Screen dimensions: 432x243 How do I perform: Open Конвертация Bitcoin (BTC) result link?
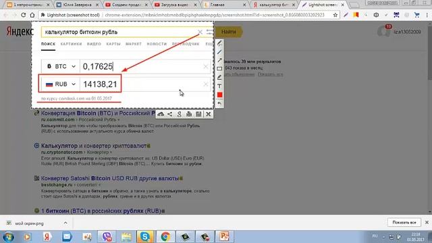[99, 113]
